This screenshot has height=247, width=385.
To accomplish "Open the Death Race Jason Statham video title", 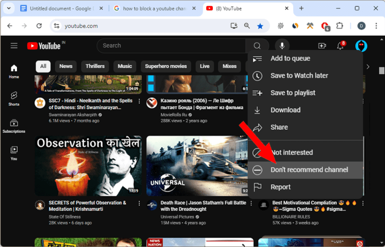I will pos(203,206).
